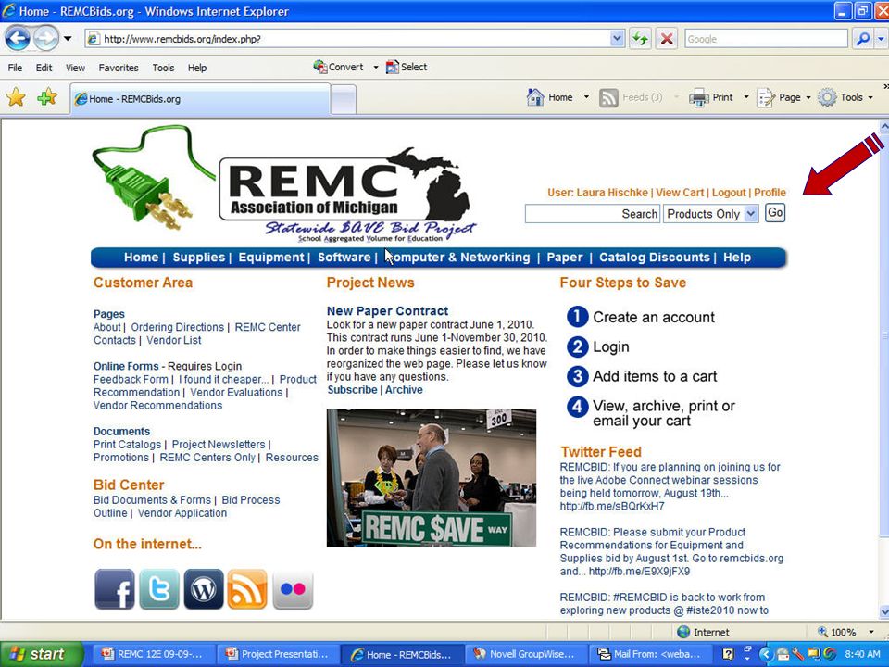The width and height of the screenshot is (889, 667).
Task: Open the View menu
Action: tap(75, 68)
